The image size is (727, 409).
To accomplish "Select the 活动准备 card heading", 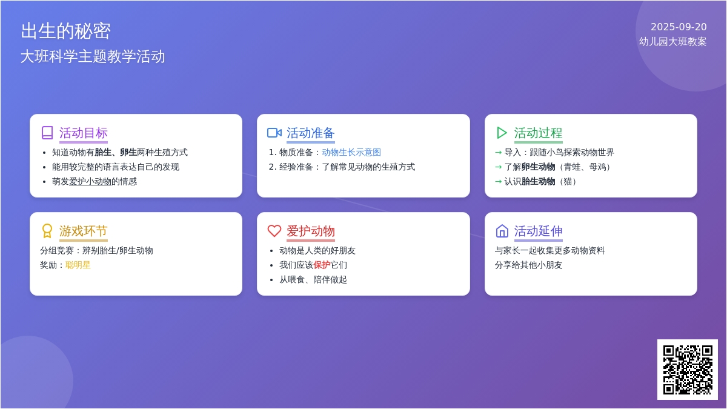I will pos(311,133).
